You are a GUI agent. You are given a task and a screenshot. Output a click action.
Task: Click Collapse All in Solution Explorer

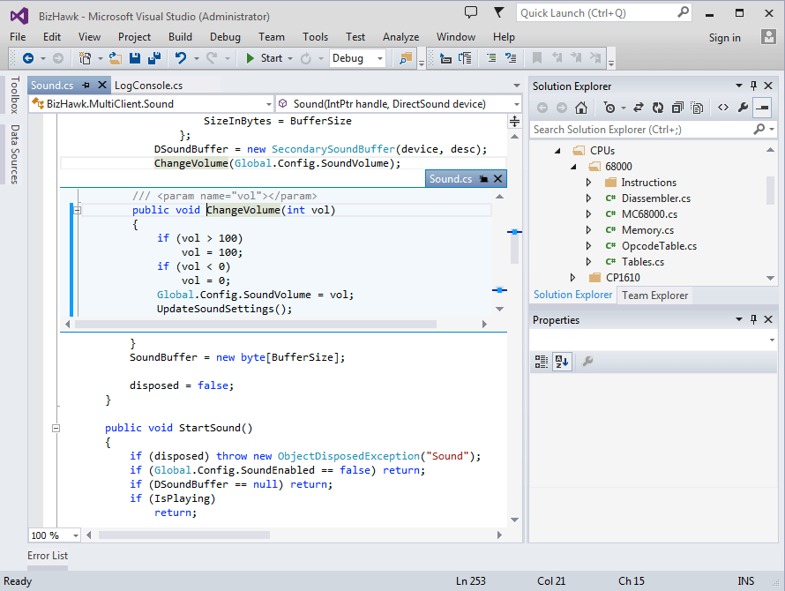point(677,108)
